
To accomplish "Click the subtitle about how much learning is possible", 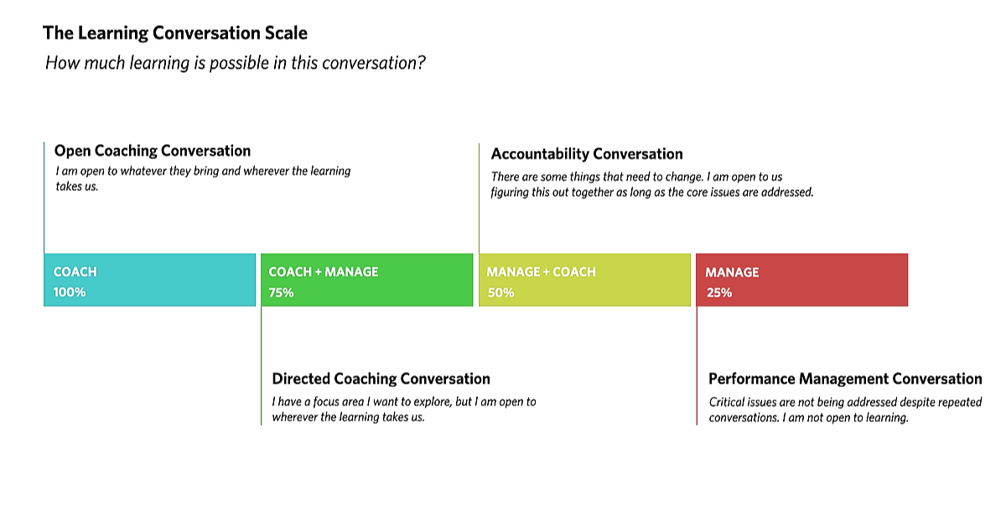I will (236, 63).
